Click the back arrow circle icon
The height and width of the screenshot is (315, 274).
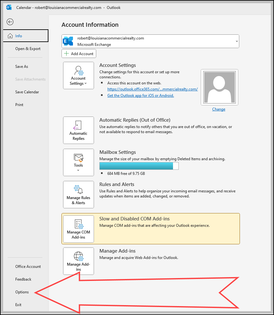[x=10, y=22]
